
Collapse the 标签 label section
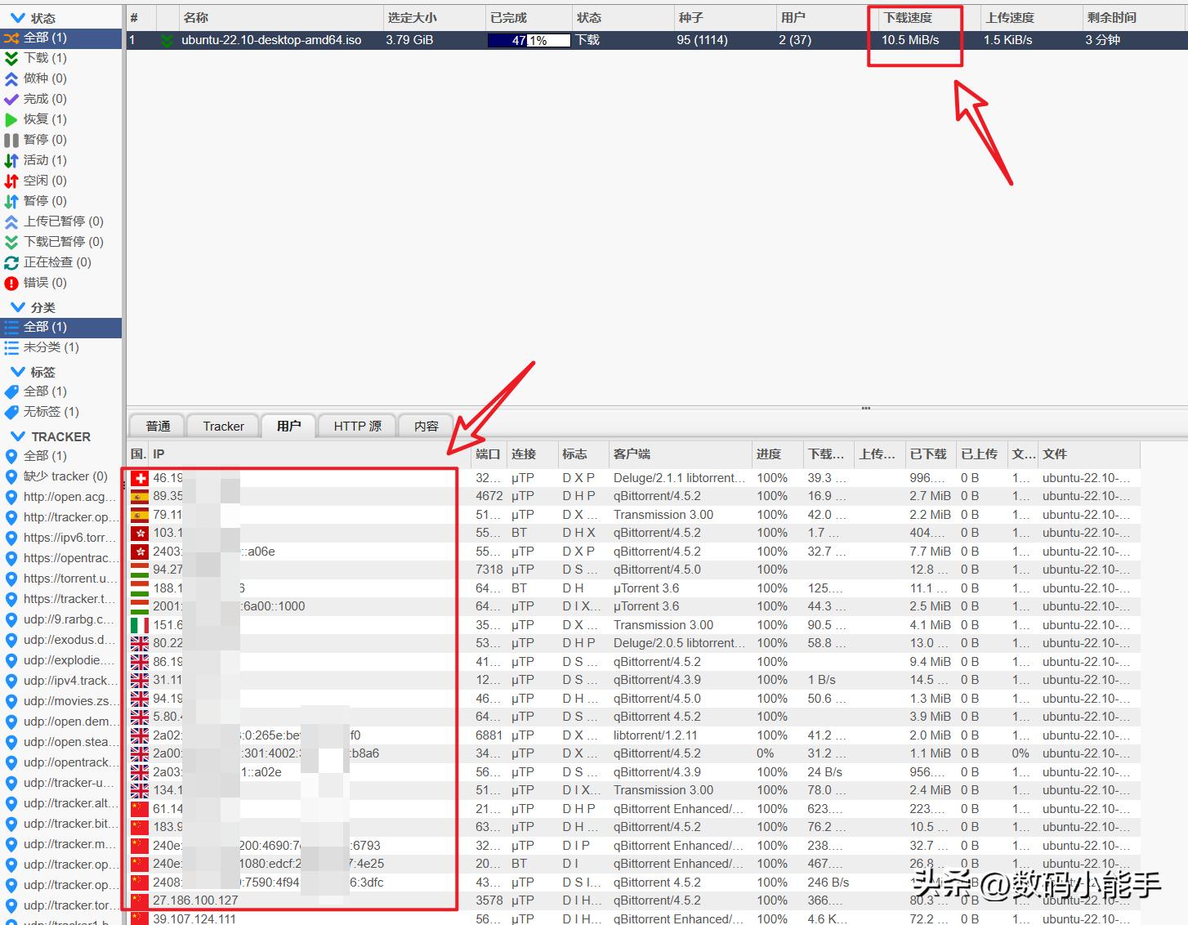19,372
